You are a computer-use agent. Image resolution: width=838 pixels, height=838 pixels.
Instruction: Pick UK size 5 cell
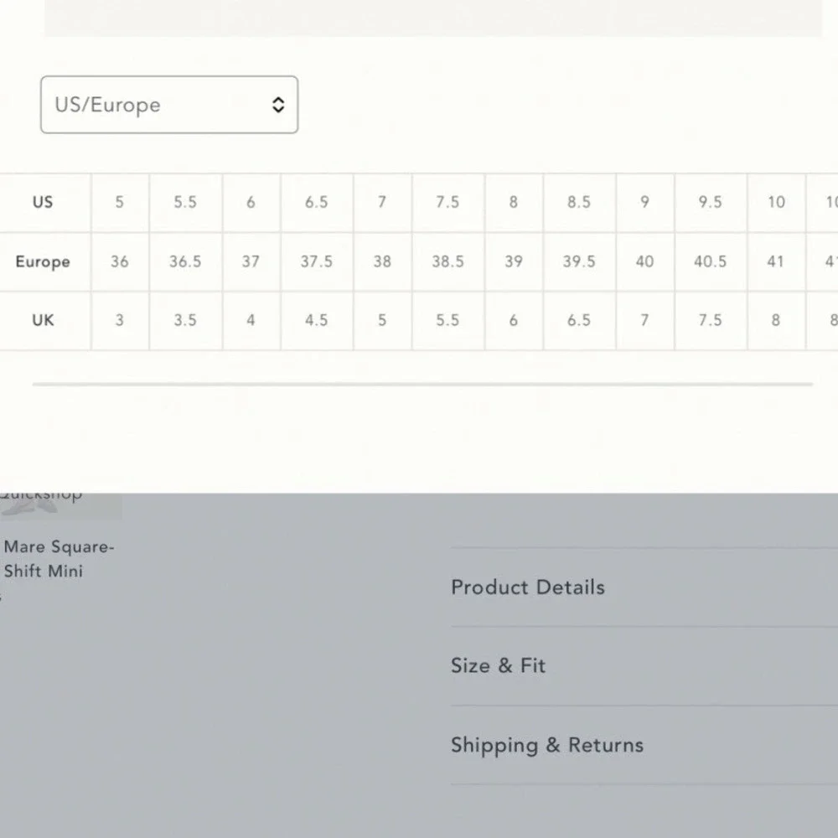(383, 321)
